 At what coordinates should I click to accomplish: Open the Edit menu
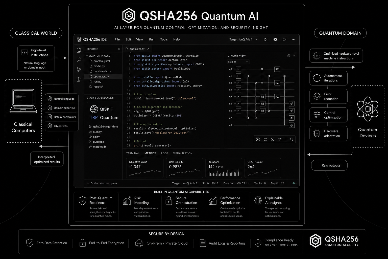[x=128, y=39]
